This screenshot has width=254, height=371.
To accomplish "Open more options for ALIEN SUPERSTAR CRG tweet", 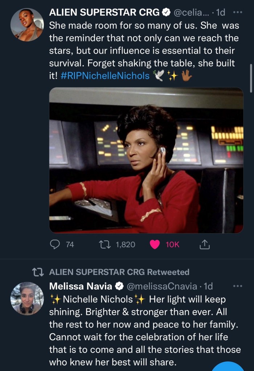I will [x=237, y=13].
